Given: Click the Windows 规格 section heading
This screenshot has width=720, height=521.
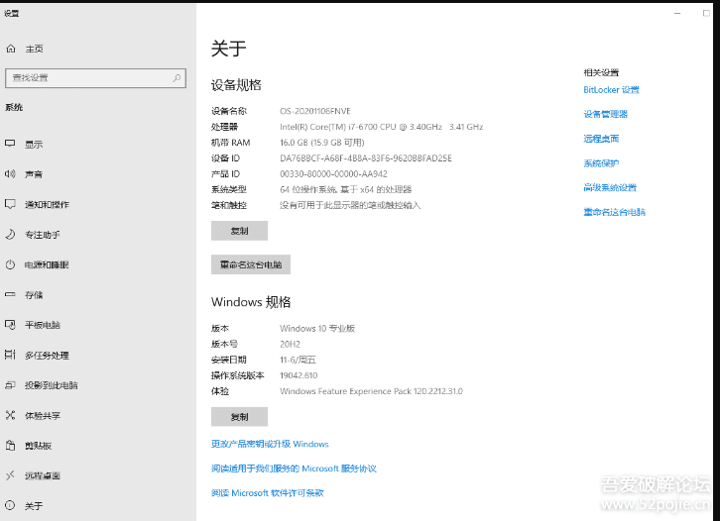Looking at the screenshot, I should click(251, 302).
